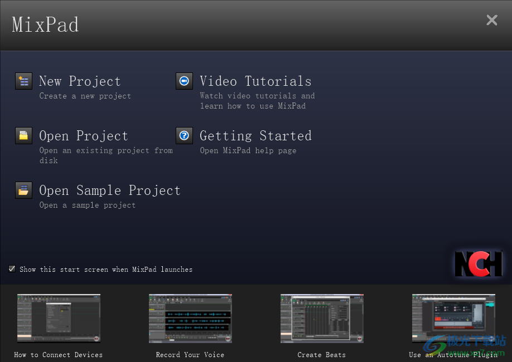Click the 'Record Your Voice' caption
This screenshot has height=362, width=512.
(190, 355)
